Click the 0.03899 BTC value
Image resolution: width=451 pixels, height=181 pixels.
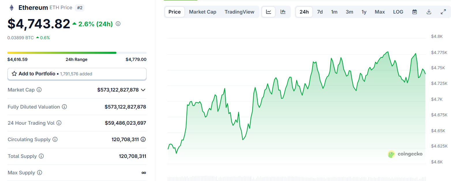click(20, 38)
